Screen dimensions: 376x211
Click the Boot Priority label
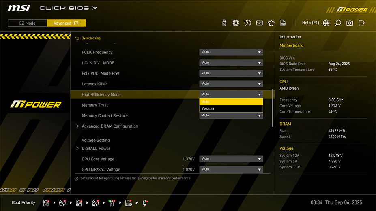[x=24, y=202]
